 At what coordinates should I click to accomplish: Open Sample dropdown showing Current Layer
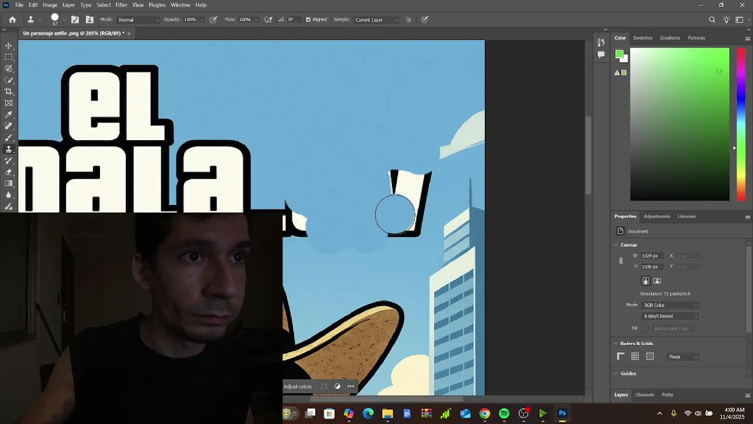(x=376, y=19)
